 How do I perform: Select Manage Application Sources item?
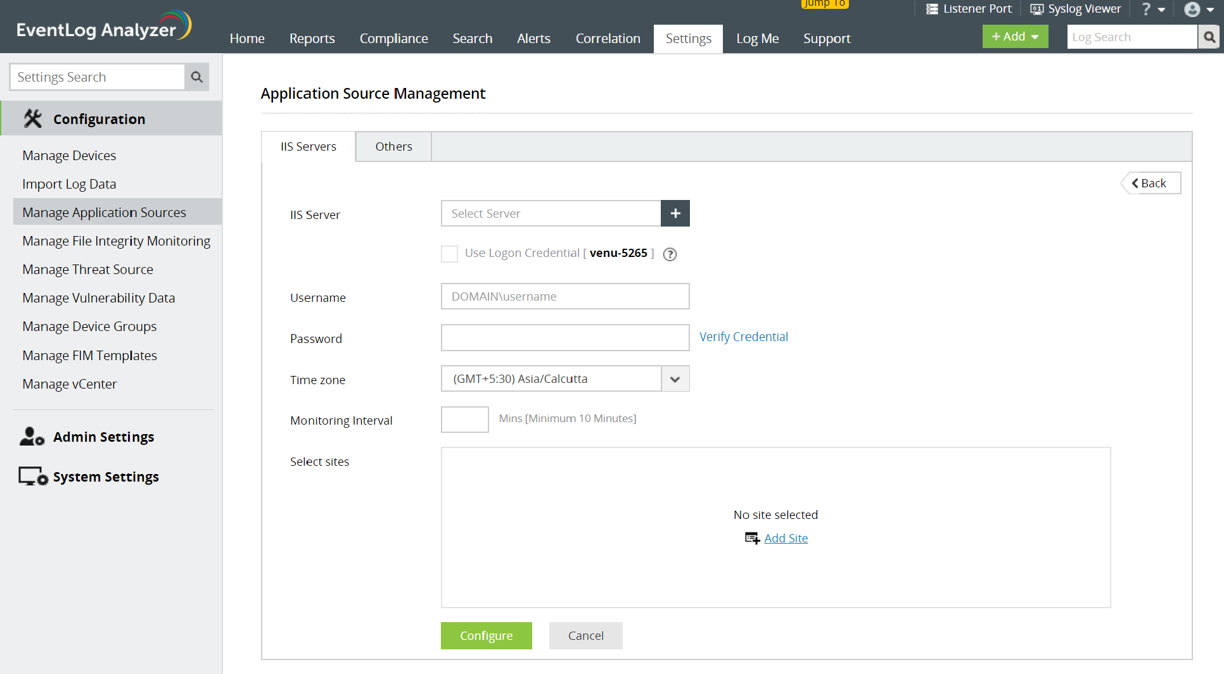click(117, 212)
